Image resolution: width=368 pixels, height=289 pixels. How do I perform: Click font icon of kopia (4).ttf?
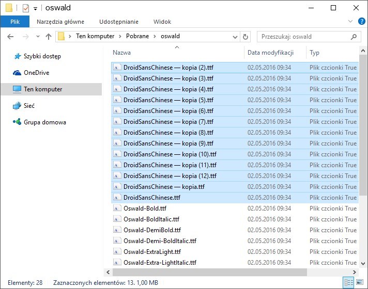tap(117, 89)
